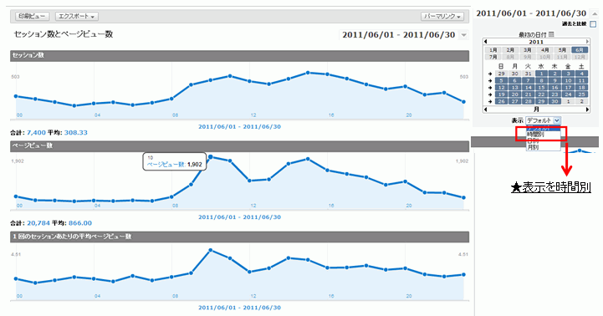603x316 pixels.
Task: Open the main date range dropdown arrow
Action: [464, 35]
